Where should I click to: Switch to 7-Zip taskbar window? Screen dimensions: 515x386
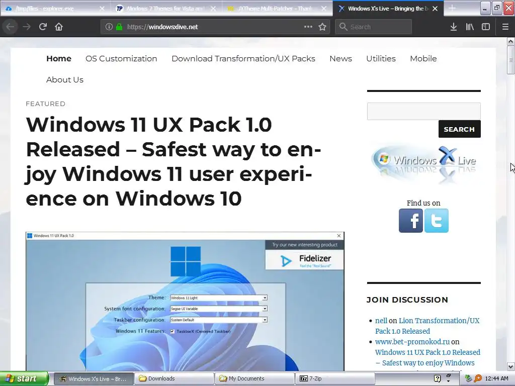pos(335,378)
